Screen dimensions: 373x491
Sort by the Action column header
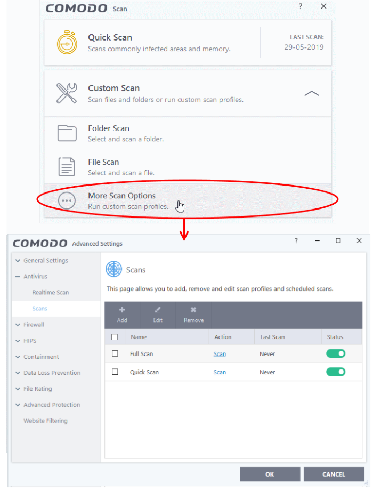tap(232, 337)
